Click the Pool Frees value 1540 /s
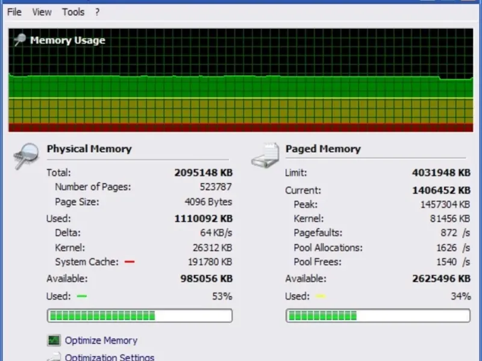The width and height of the screenshot is (482, 361). point(453,262)
